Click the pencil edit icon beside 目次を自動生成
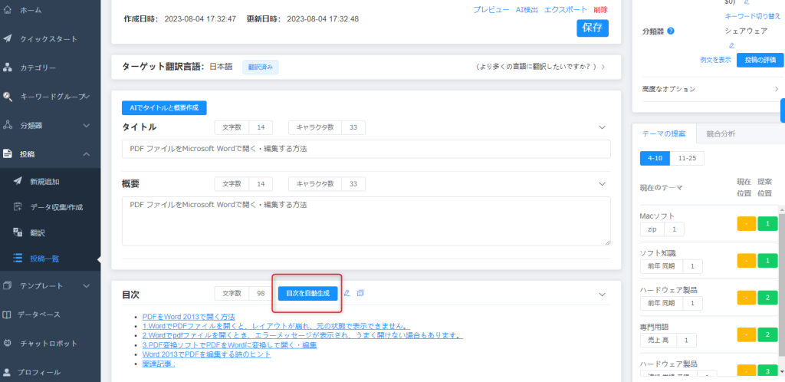 (347, 293)
